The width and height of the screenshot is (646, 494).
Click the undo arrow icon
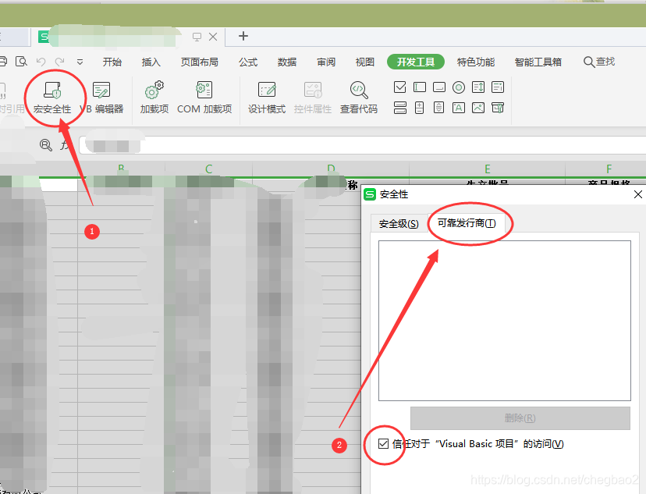point(41,62)
